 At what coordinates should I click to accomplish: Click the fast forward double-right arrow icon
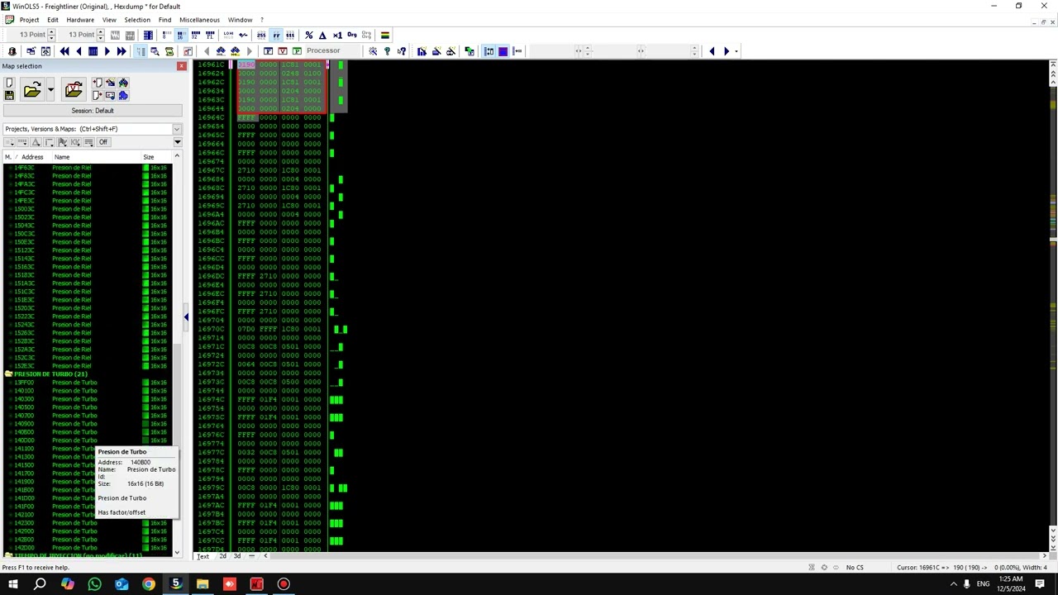coord(121,51)
